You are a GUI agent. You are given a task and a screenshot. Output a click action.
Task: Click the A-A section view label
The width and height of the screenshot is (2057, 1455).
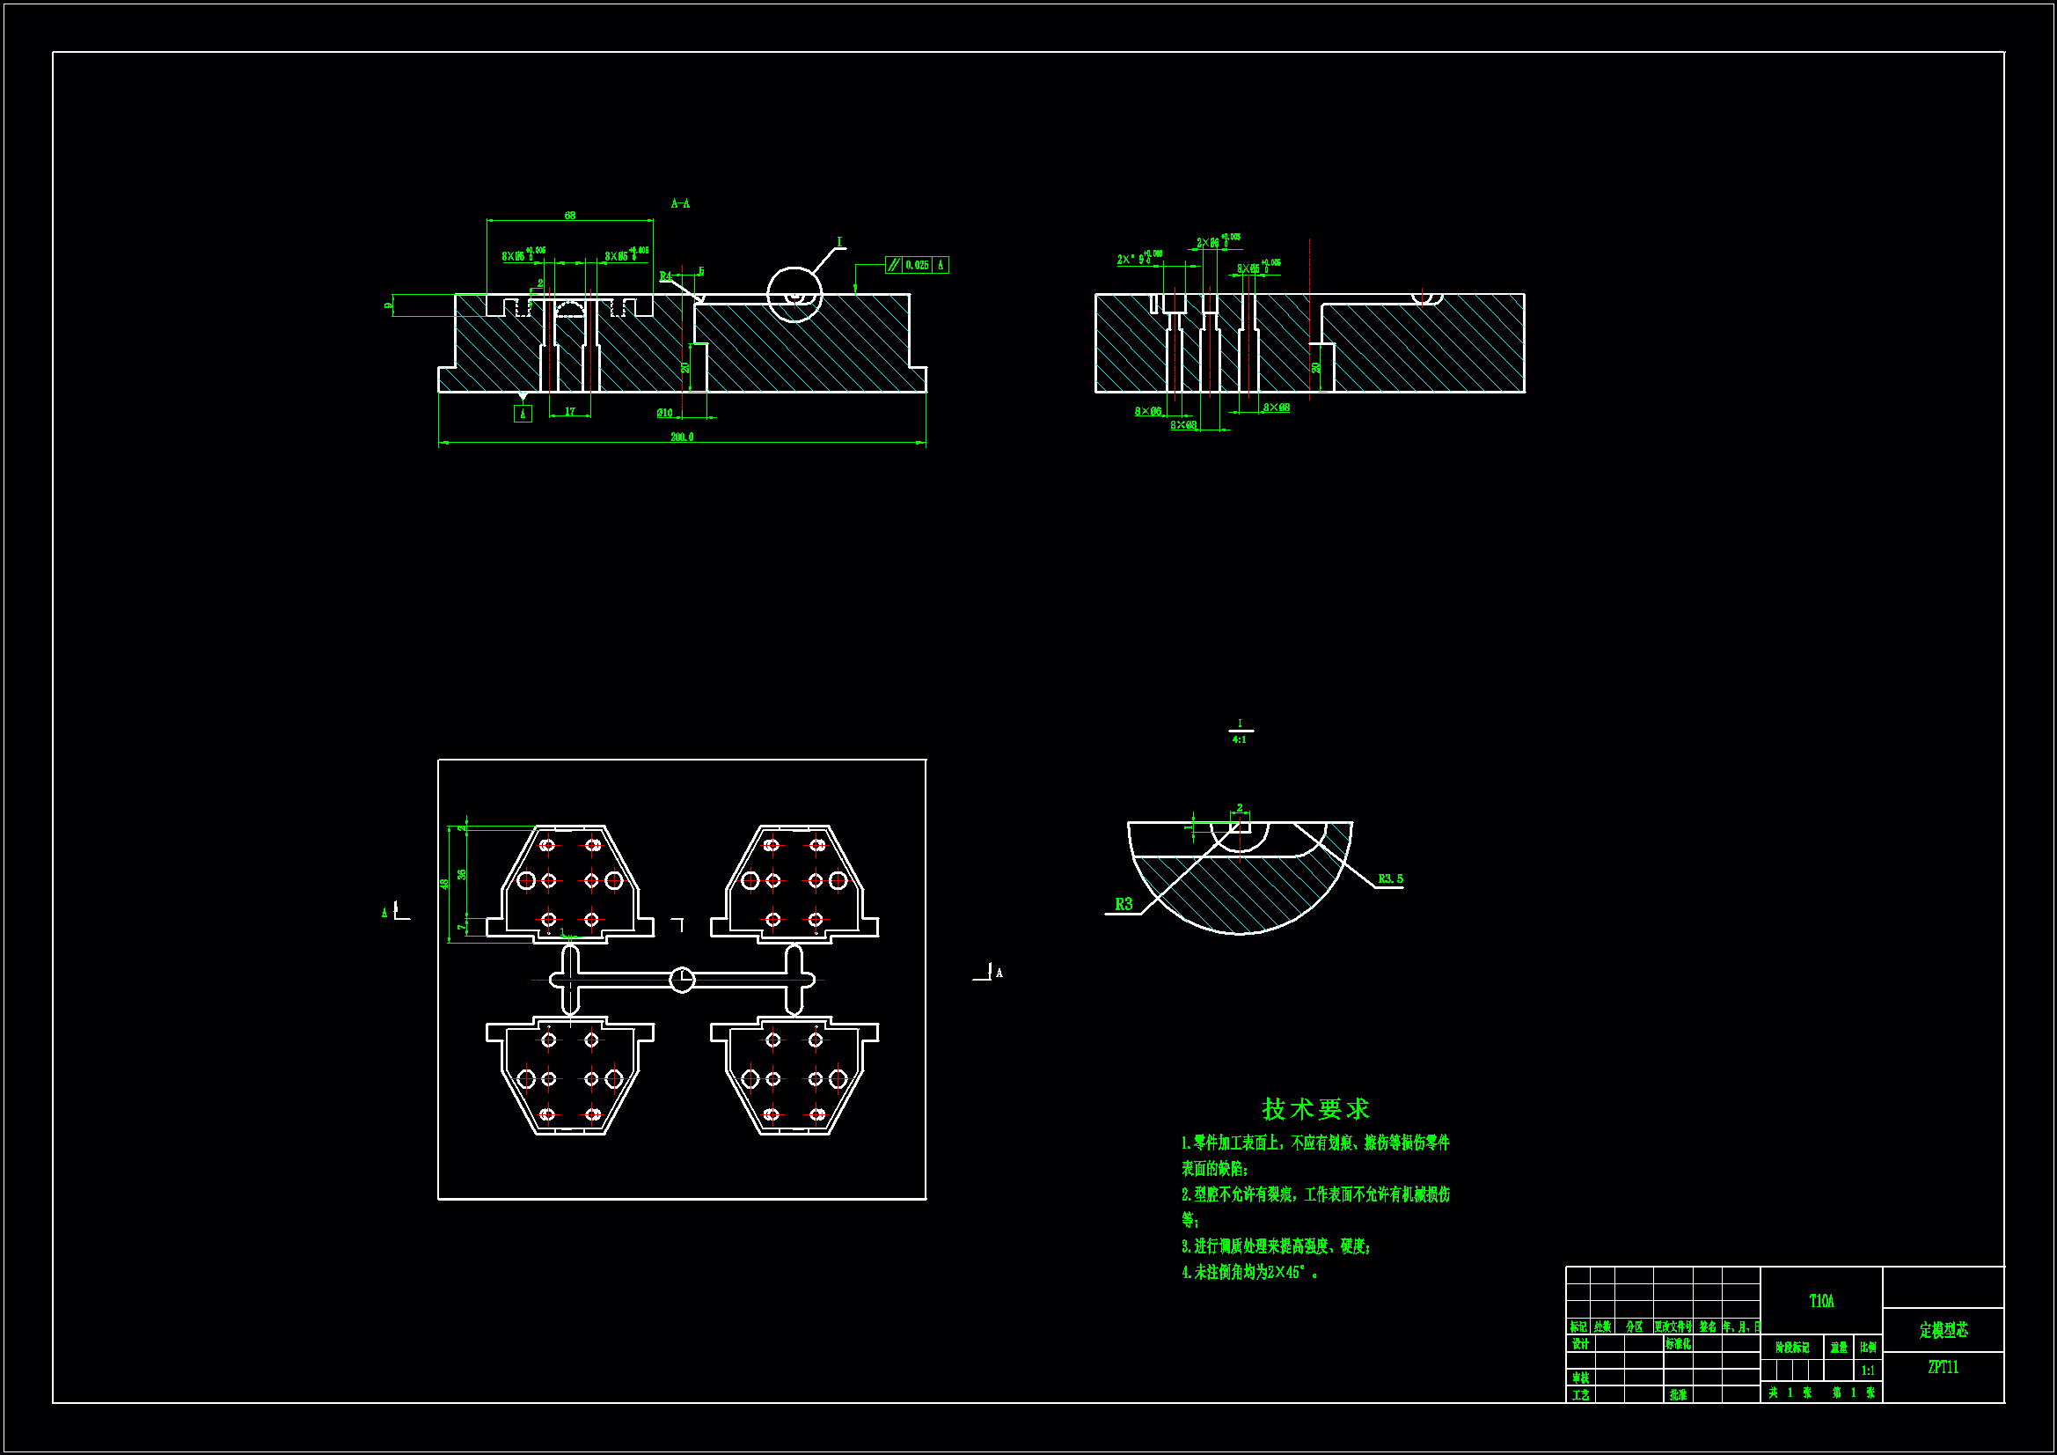click(x=680, y=204)
